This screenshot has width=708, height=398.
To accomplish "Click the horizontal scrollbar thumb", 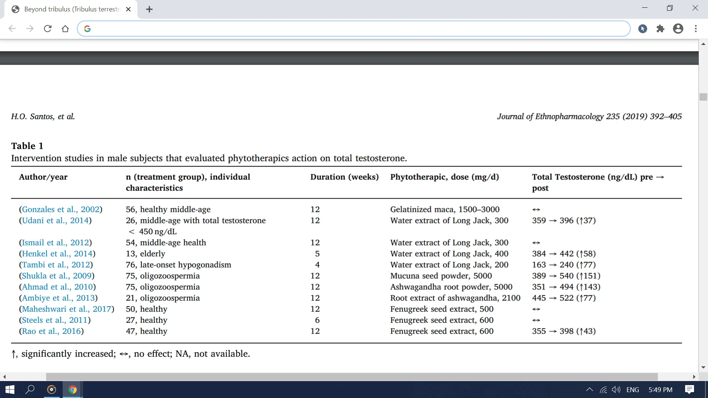I will [352, 377].
